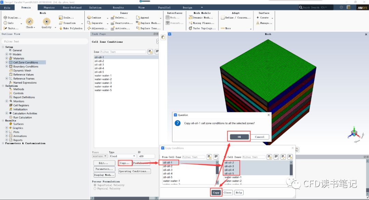Open the Phase mixture dropdown
Image resolution: width=369 pixels, height=200 pixels.
point(100,156)
